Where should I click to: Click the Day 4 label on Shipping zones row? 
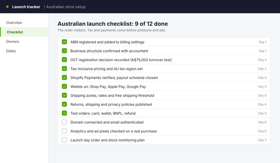click(262, 96)
